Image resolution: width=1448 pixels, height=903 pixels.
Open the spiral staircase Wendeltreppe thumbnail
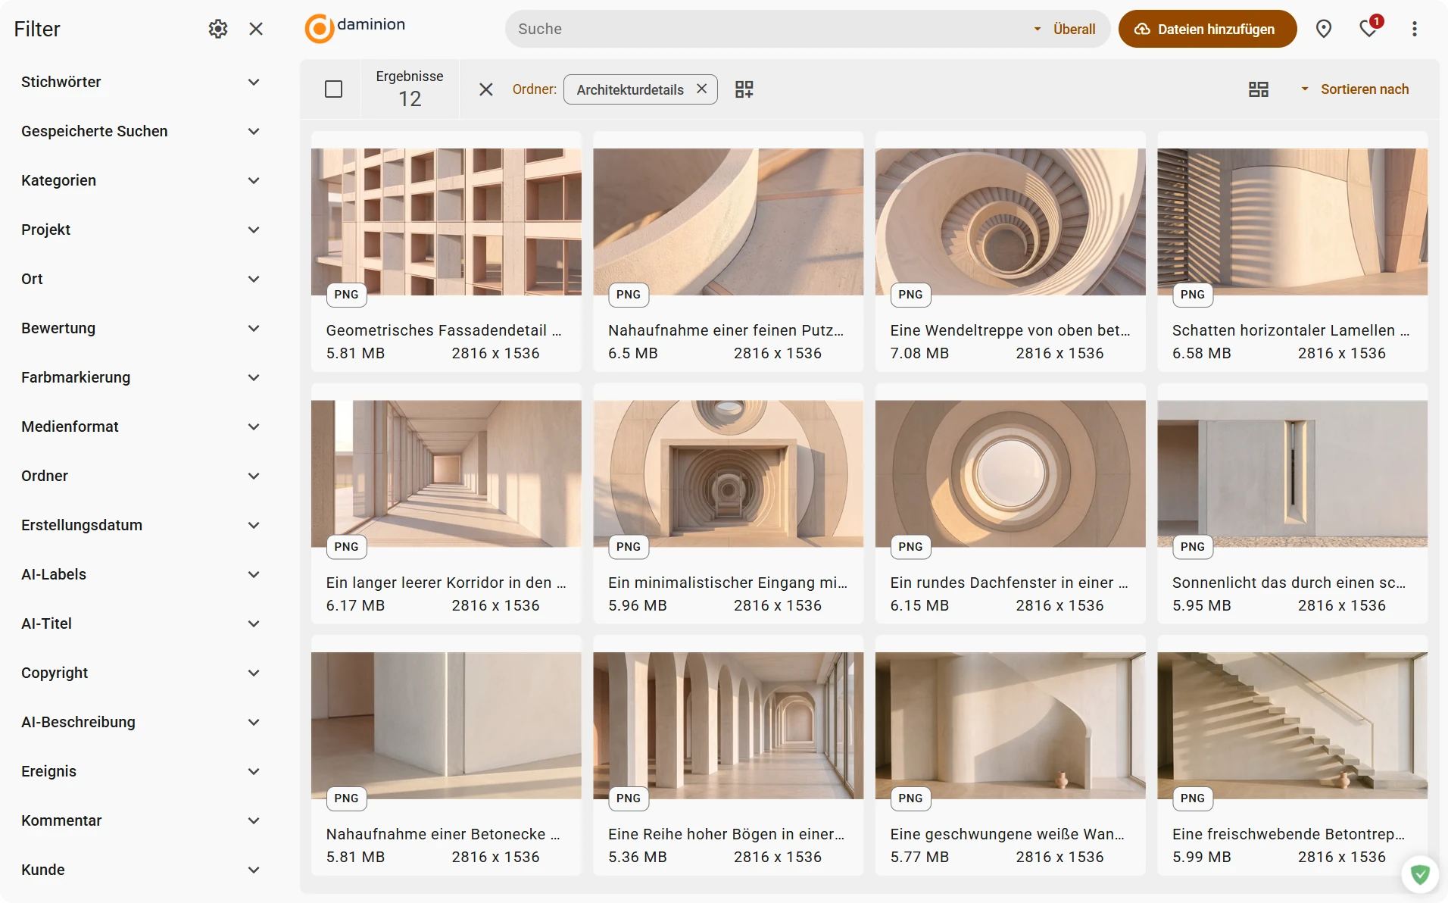[x=1010, y=222]
